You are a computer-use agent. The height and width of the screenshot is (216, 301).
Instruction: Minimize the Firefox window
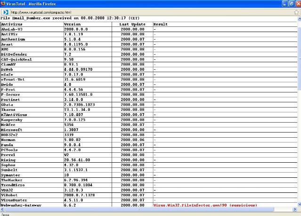(x=285, y=4)
